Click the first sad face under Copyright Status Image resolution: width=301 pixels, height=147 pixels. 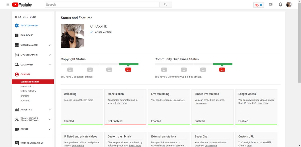[70, 69]
